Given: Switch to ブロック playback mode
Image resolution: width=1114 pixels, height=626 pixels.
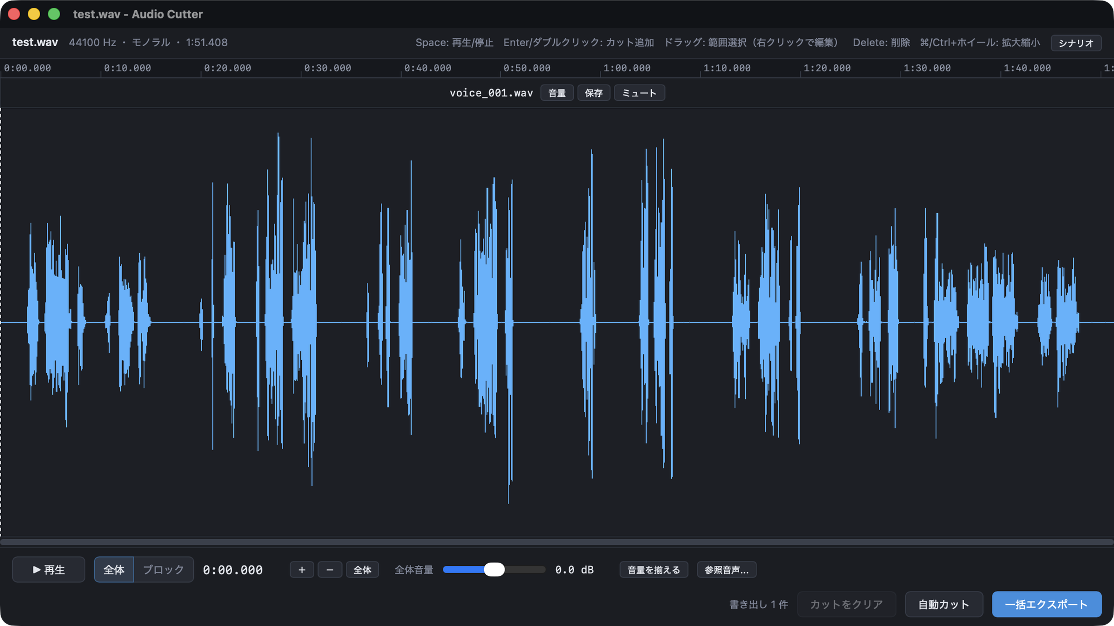Looking at the screenshot, I should tap(163, 569).
